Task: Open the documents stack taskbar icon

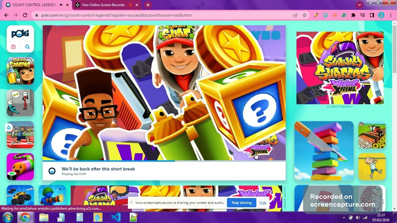Action: (61, 217)
